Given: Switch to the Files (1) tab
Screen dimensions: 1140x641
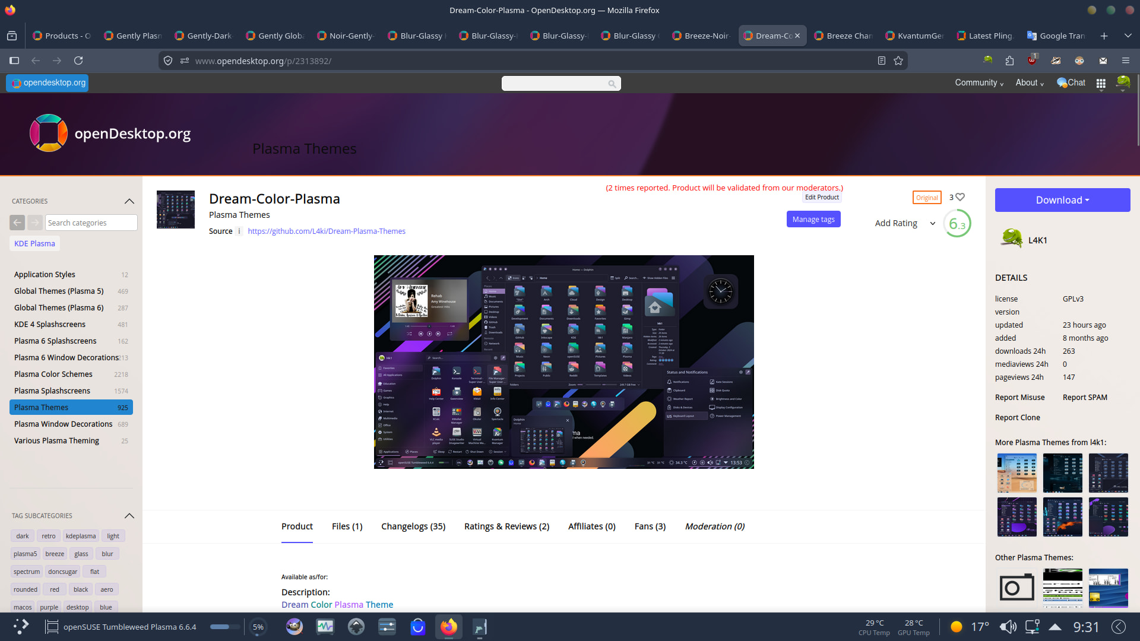Looking at the screenshot, I should 347,526.
